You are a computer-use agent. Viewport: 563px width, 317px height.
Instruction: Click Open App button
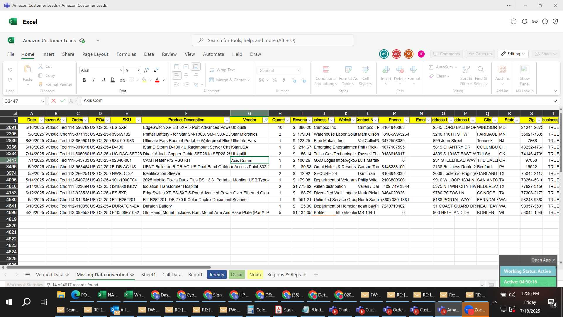tap(543, 260)
